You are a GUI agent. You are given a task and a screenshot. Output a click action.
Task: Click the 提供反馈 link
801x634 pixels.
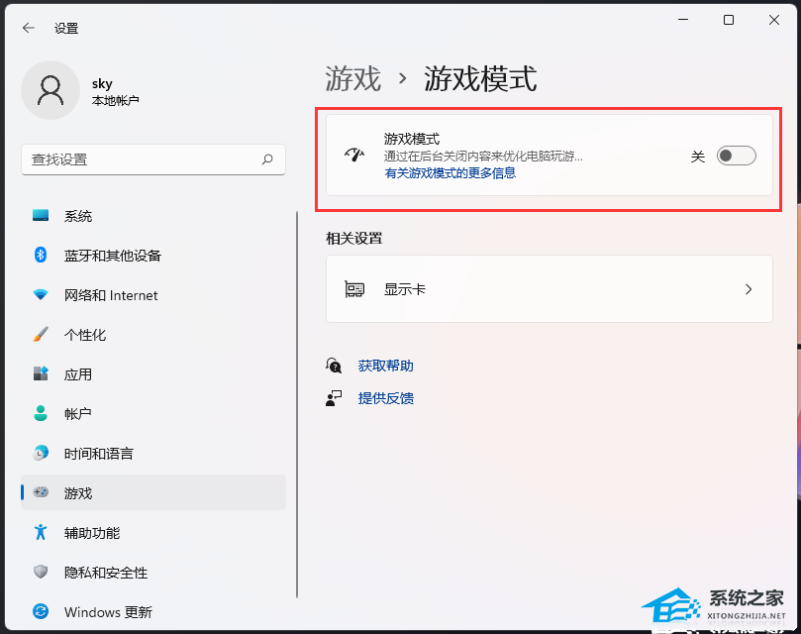coord(386,398)
